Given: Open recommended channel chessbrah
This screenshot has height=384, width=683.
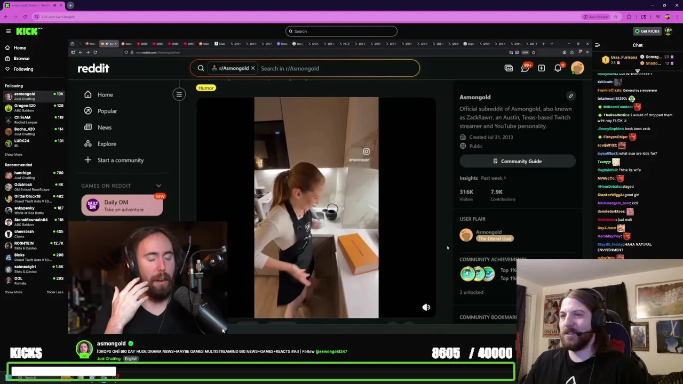Looking at the screenshot, I should (34, 234).
